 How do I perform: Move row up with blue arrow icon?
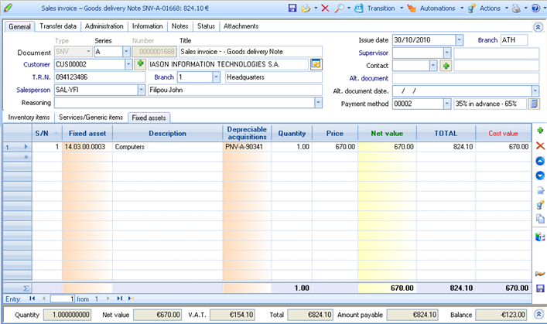click(x=540, y=161)
